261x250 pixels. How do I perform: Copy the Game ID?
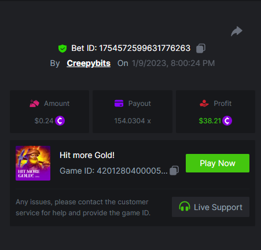coord(174,171)
